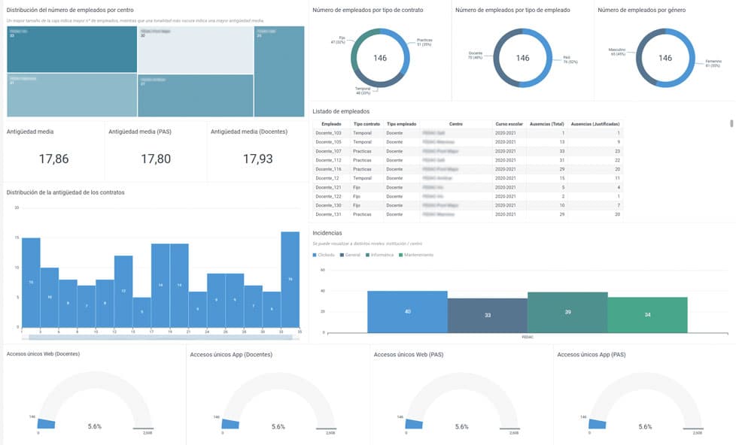The image size is (736, 445).
Task: Sort table by Tipo empleado column header
Action: coord(401,124)
